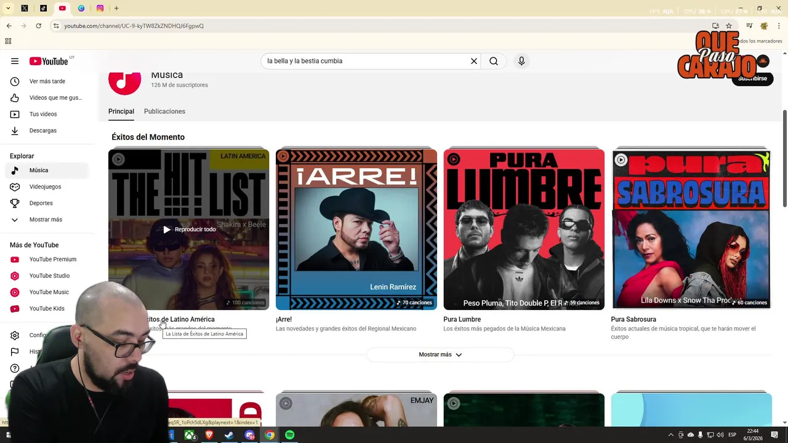The image size is (788, 443).
Task: Open Chrome three-dot menu
Action: (x=779, y=26)
